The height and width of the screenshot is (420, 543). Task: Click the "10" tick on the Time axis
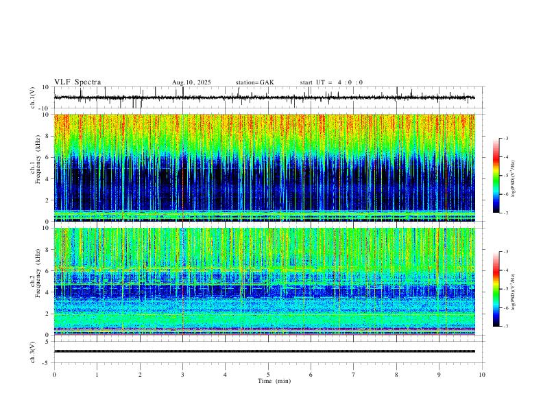[x=482, y=375]
